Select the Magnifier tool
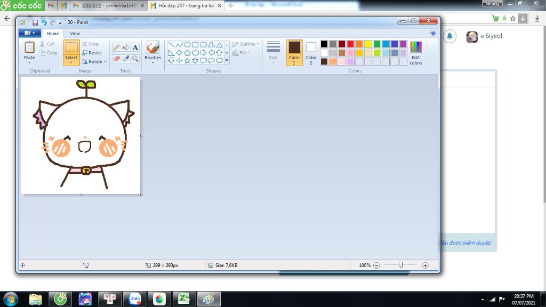Screen dimensions: 546x307 point(135,59)
